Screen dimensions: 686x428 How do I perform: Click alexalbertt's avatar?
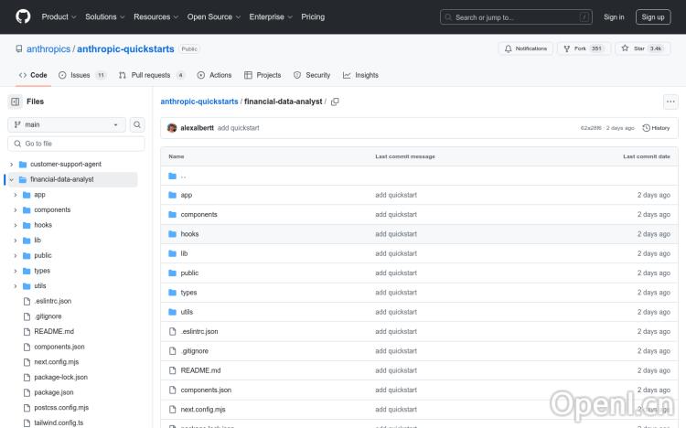172,128
